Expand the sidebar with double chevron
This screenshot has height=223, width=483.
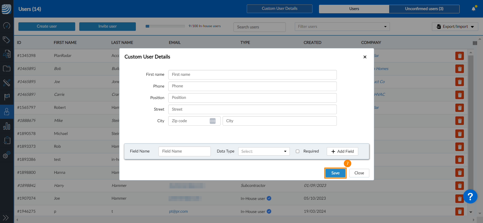[6, 217]
